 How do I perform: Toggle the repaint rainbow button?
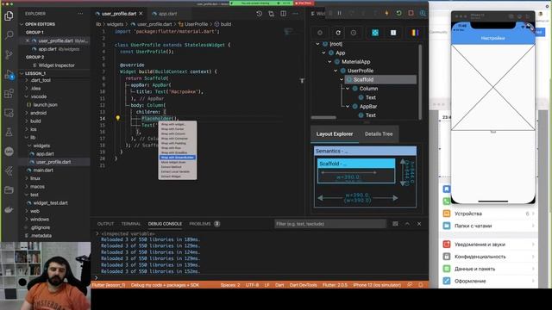(x=415, y=33)
